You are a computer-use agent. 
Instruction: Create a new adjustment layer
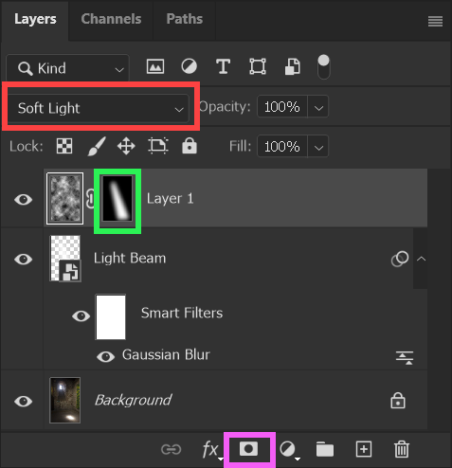289,450
